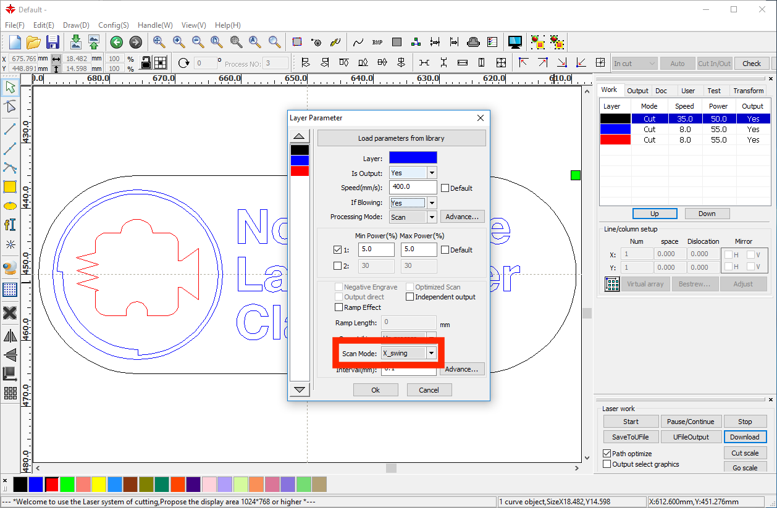Click the Save file icon in toolbar
This screenshot has height=508, width=777.
[x=52, y=42]
